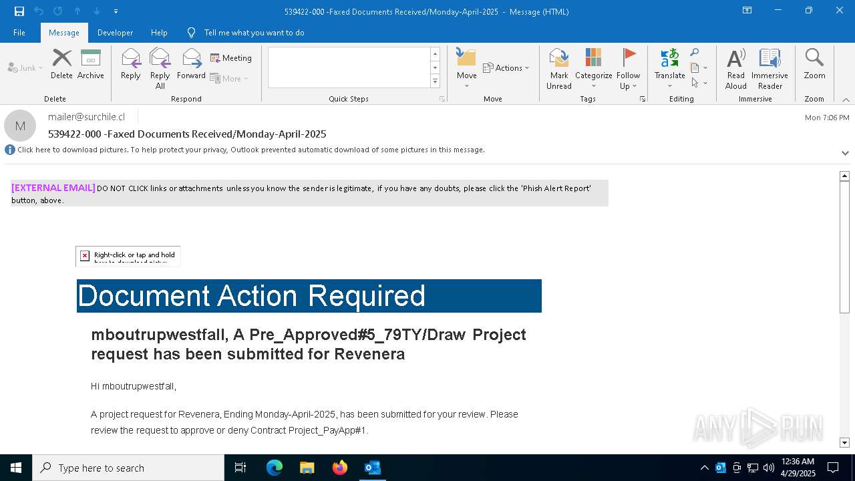This screenshot has height=481, width=855.
Task: Click the info icon beside download pictures notice
Action: point(10,150)
